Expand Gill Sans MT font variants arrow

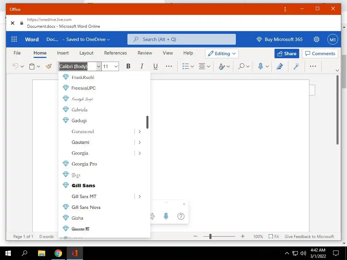tap(139, 197)
